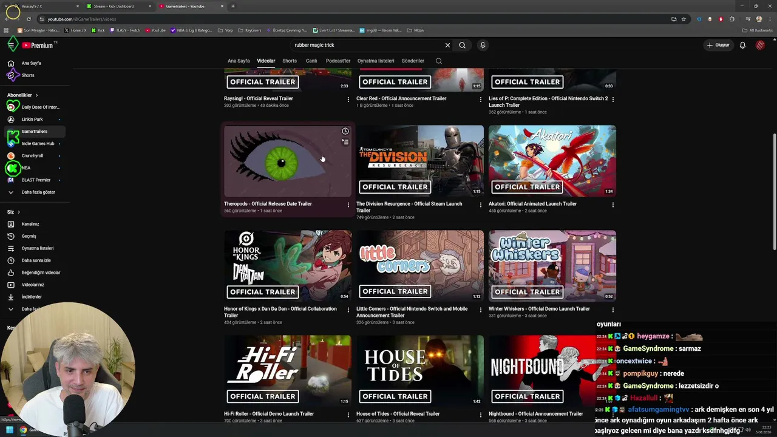This screenshot has width=777, height=437.
Task: Play the Theropods eye thumbnail video
Action: point(288,161)
